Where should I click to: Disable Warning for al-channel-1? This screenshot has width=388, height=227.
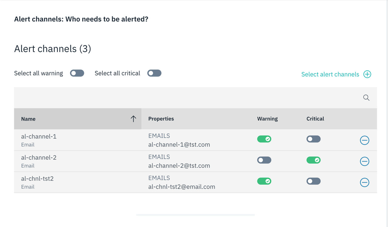click(x=264, y=139)
